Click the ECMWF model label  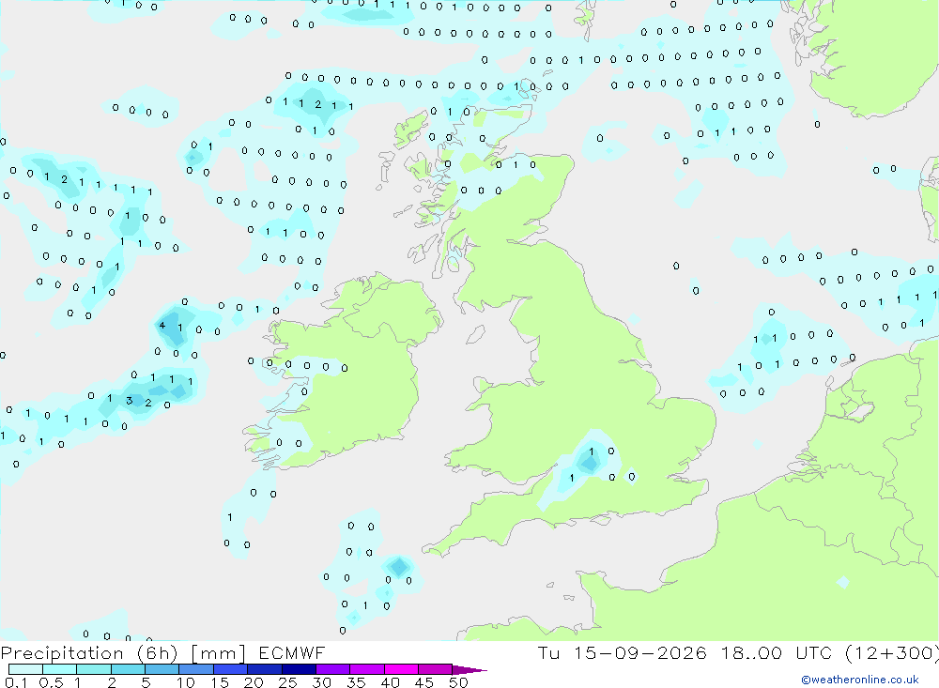(x=292, y=652)
